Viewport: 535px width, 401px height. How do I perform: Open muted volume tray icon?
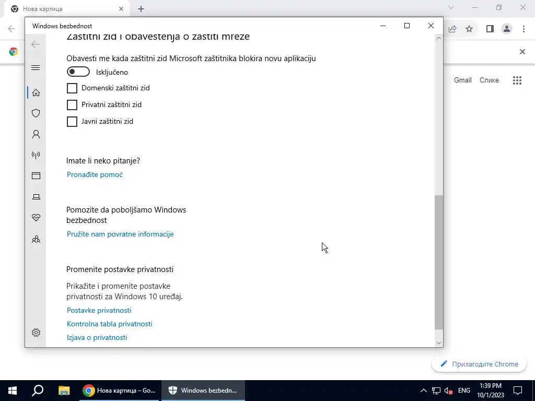(448, 391)
